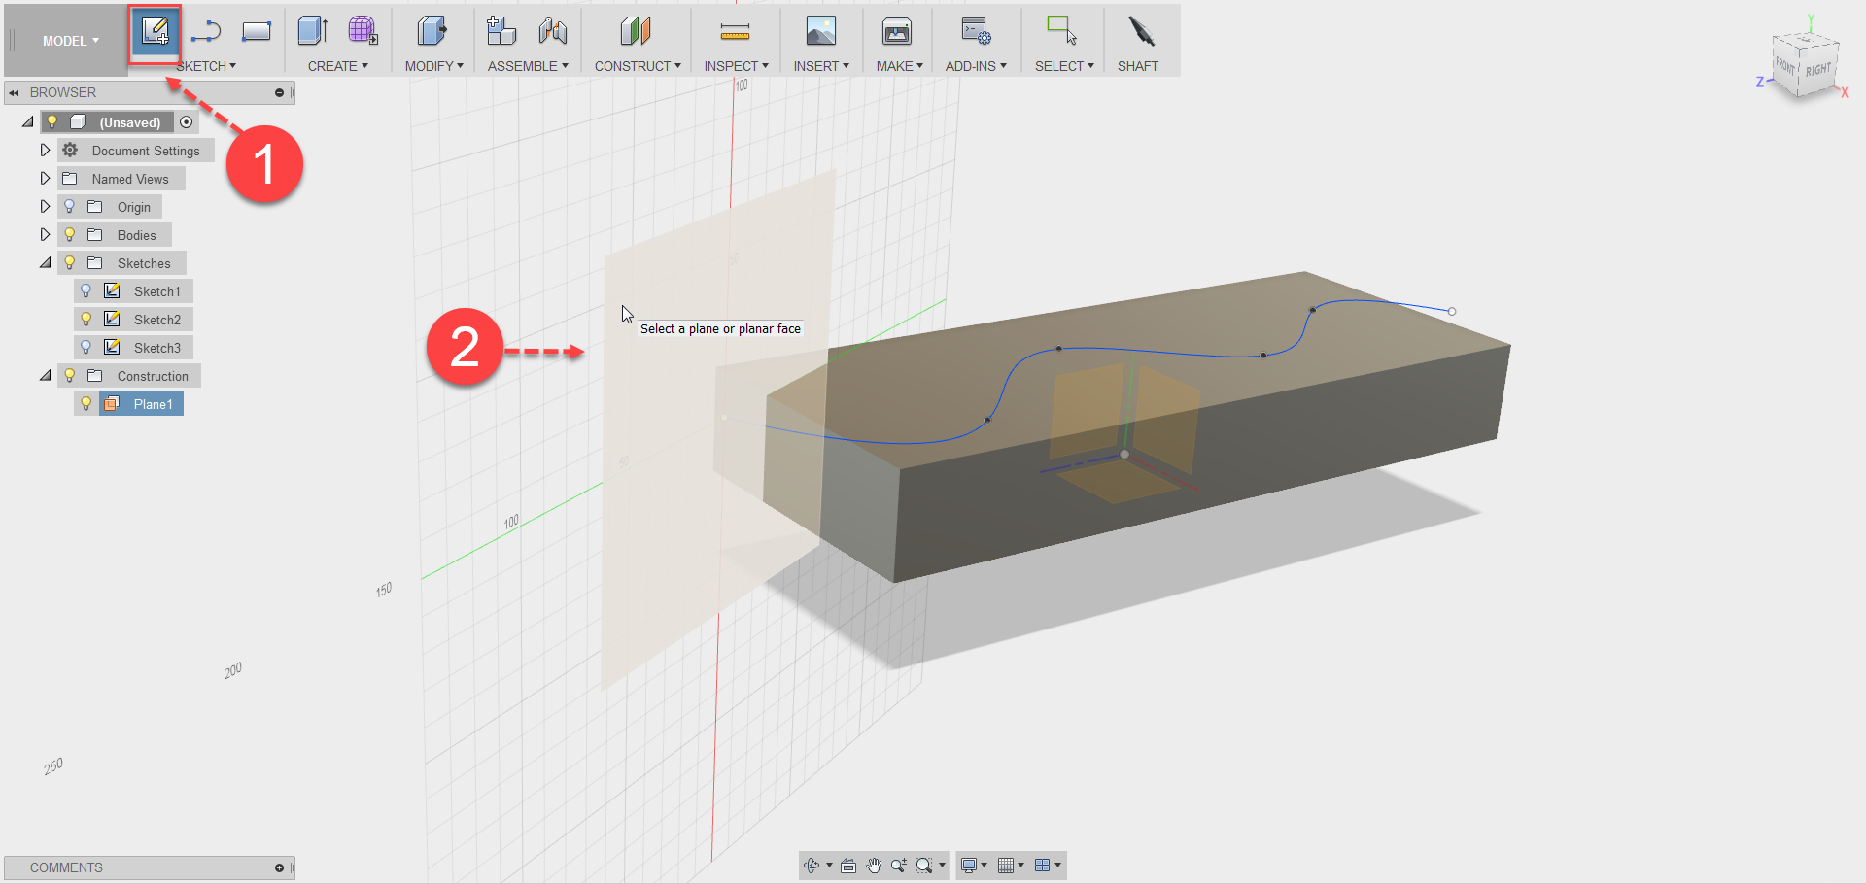Select the Create Sketch tool
Viewport: 1866px width, 884px height.
tap(155, 34)
